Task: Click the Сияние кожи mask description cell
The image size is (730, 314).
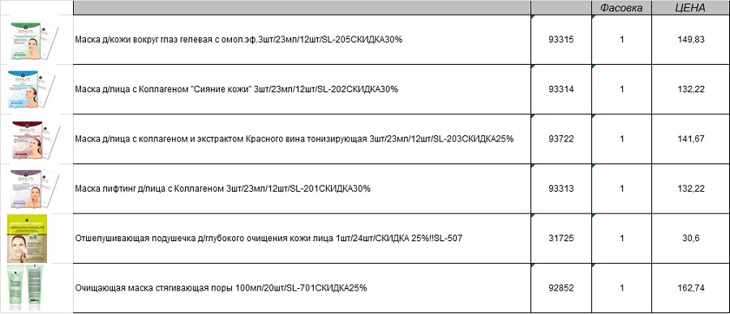Action: 302,89
